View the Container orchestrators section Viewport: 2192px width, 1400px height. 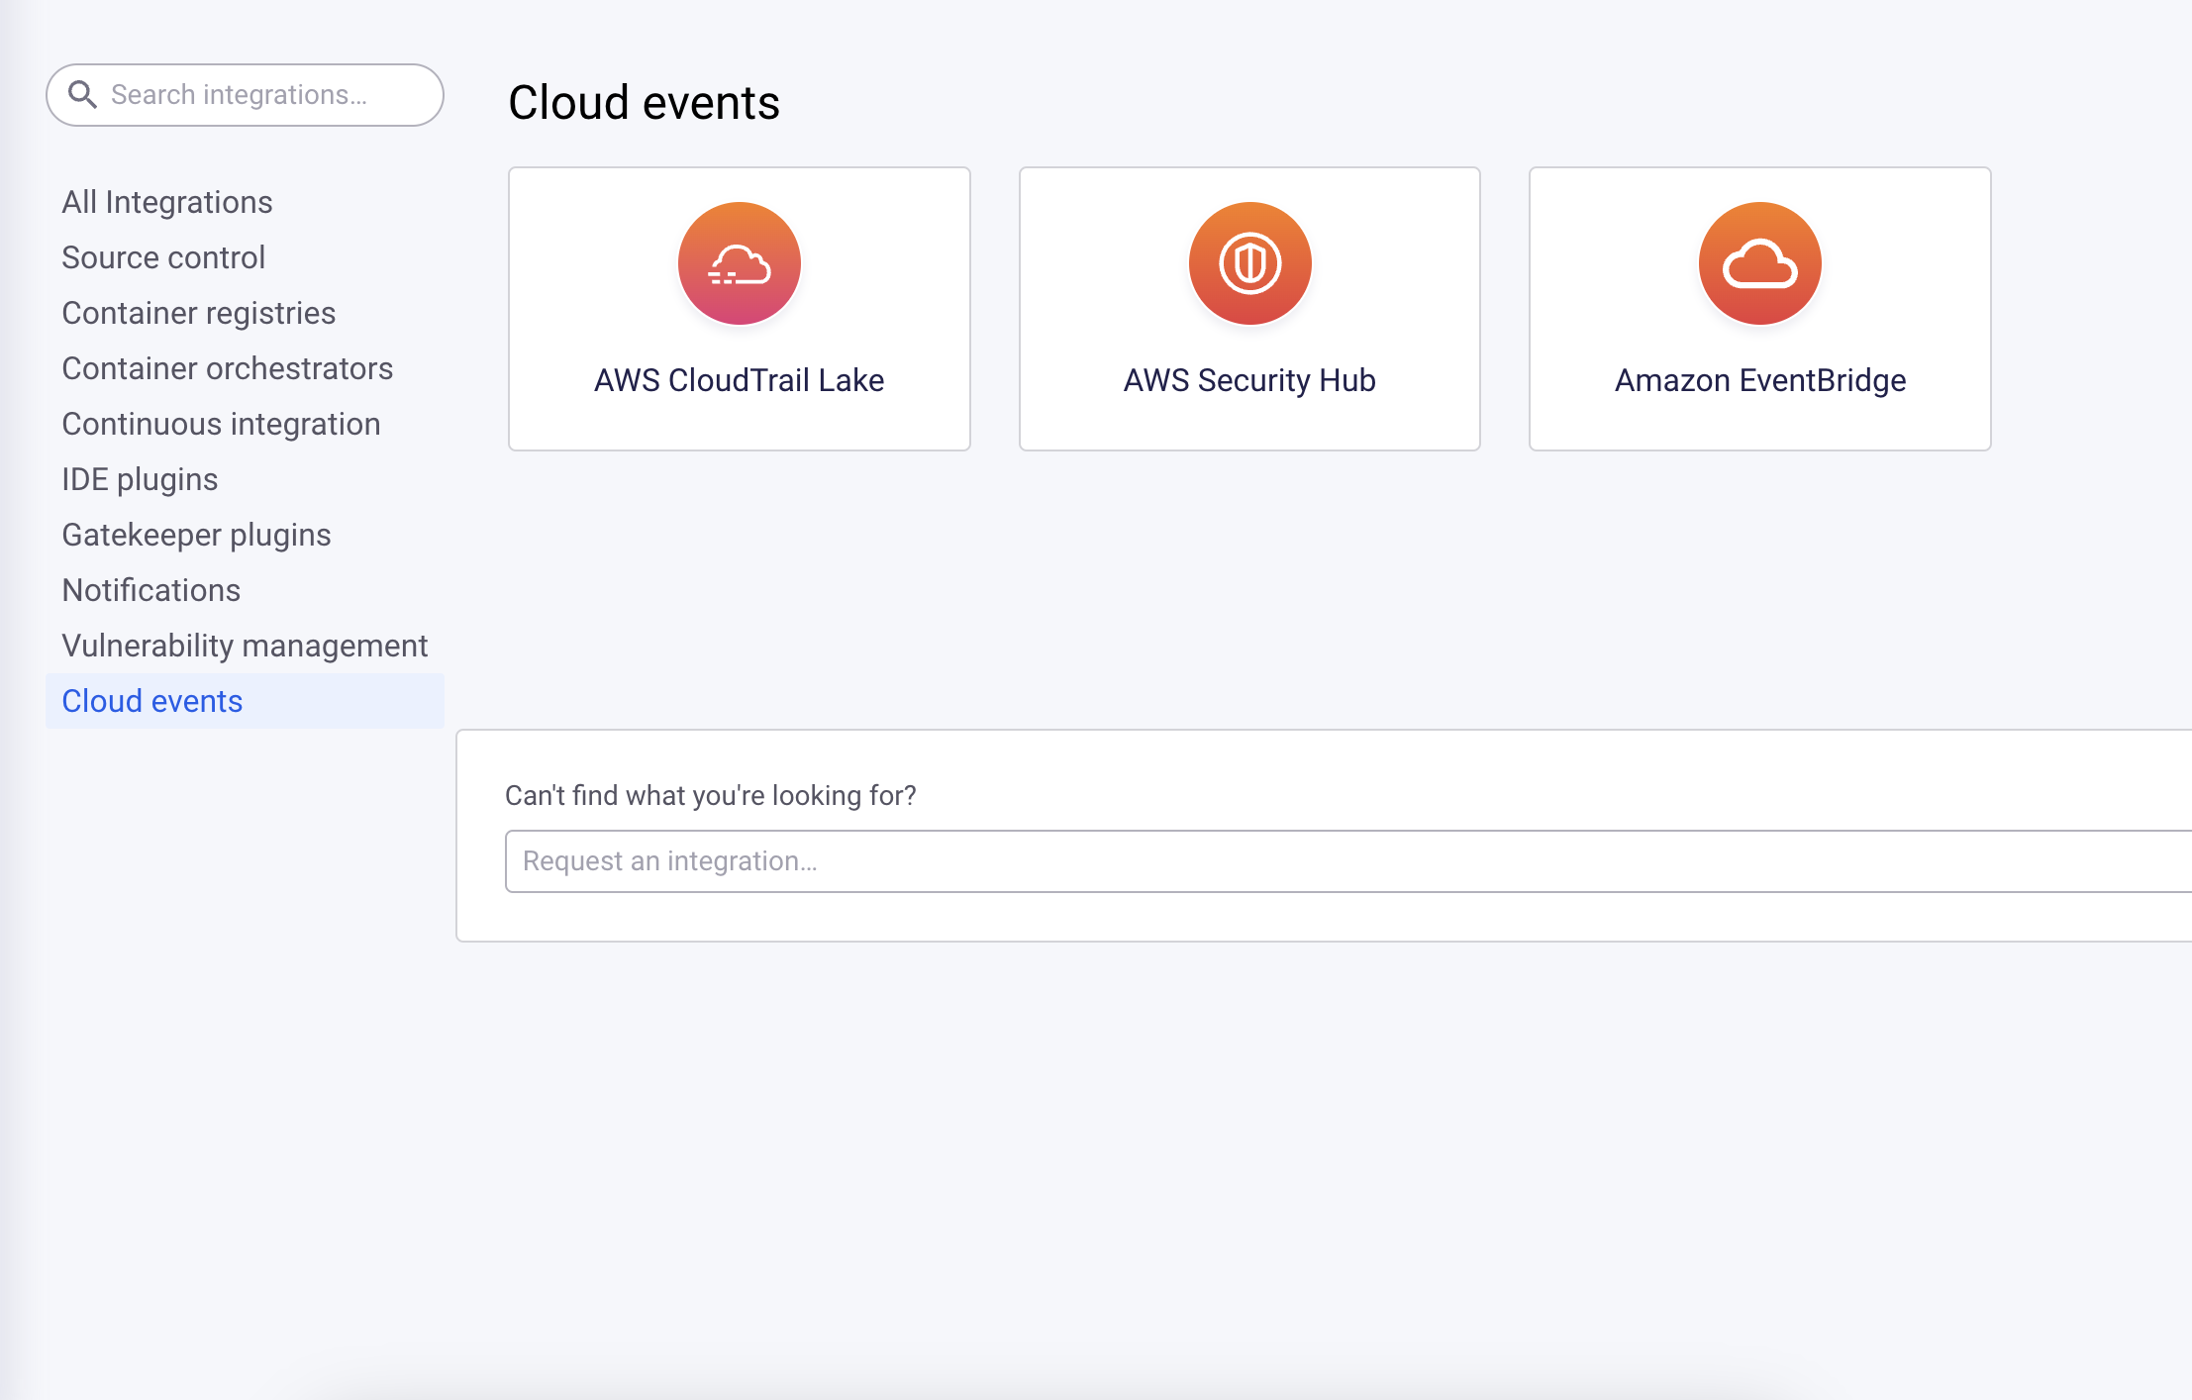pyautogui.click(x=228, y=367)
